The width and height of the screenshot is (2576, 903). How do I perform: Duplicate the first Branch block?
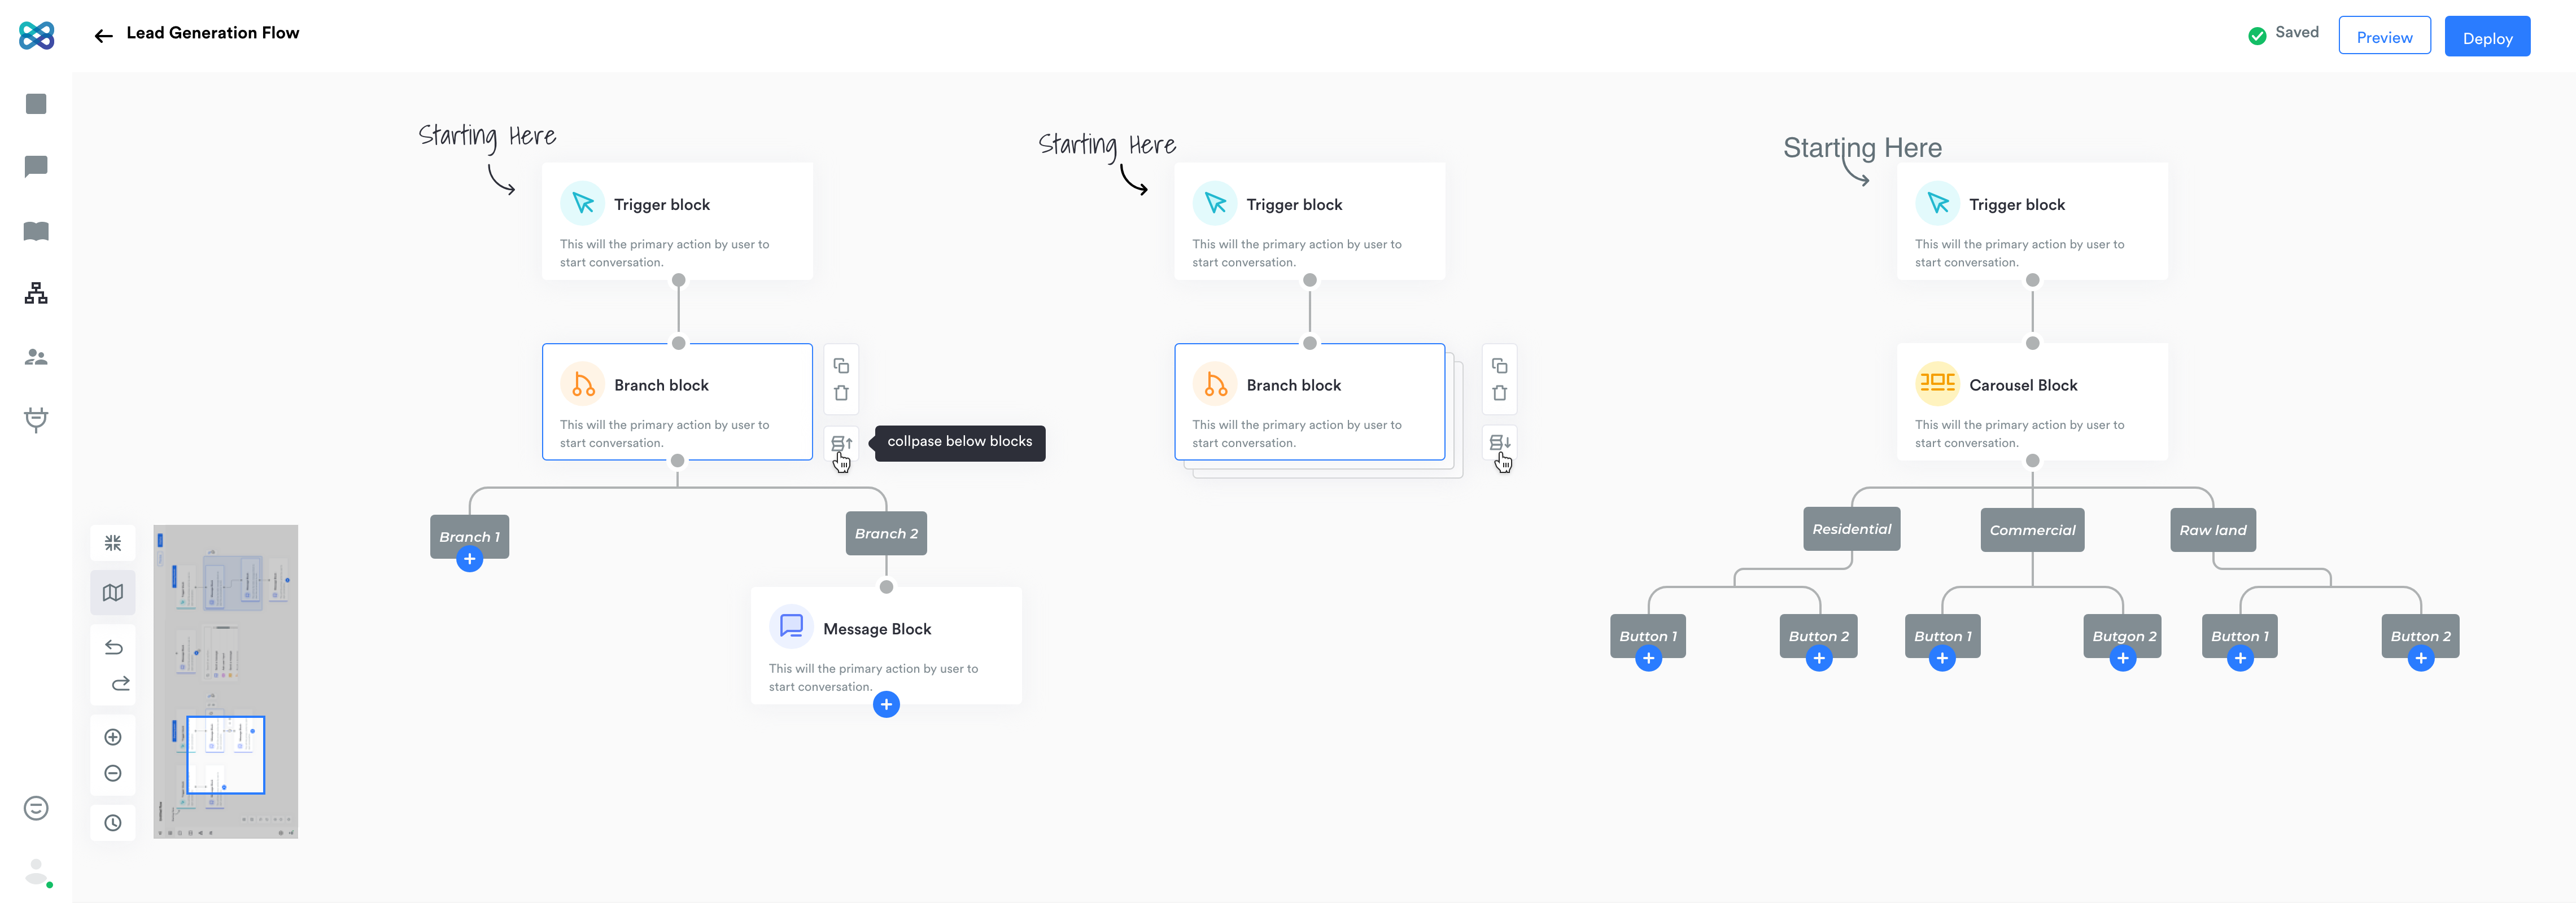coord(841,366)
